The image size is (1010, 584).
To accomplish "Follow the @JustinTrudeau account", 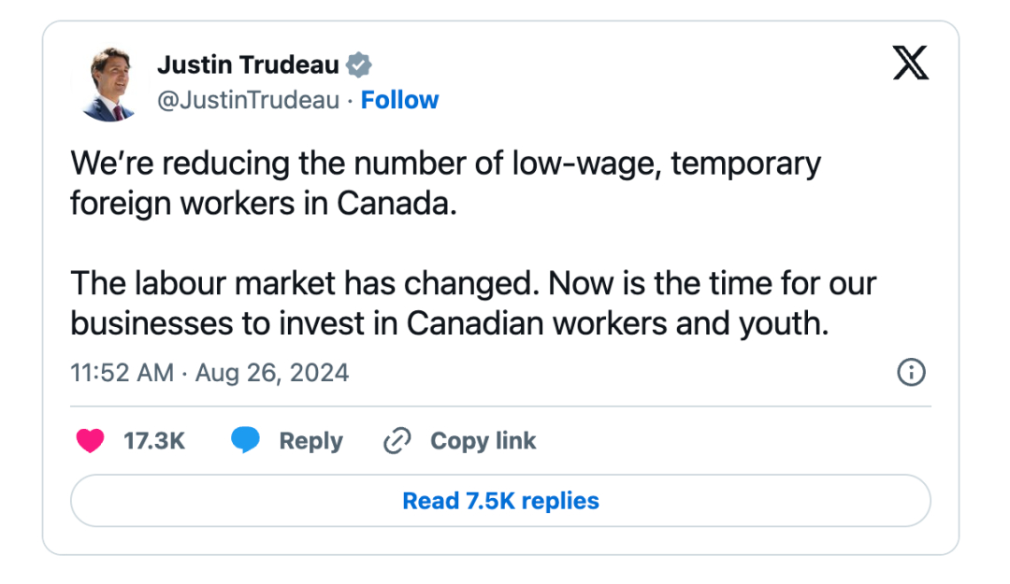I will [x=399, y=100].
